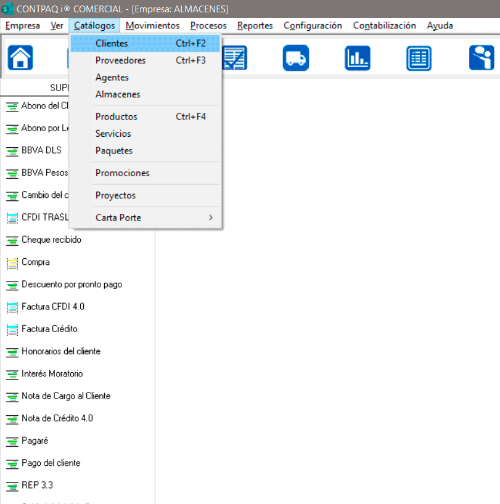
Task: Open the Reportes menu
Action: 255,26
